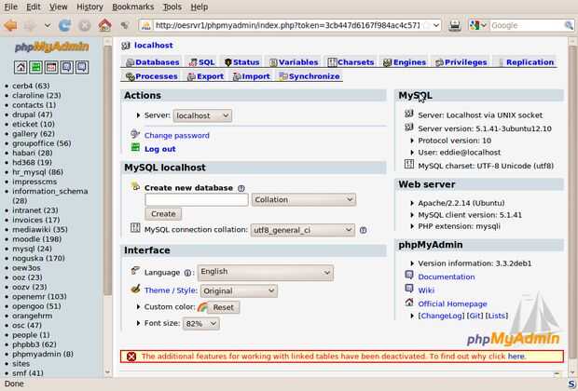Viewport: 578px width, 391px height.
Task: Click the printer icon in the toolbar
Action: click(x=455, y=25)
